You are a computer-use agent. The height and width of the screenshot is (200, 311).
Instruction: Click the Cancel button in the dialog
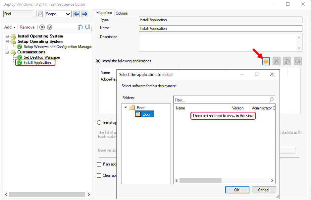coord(264,190)
